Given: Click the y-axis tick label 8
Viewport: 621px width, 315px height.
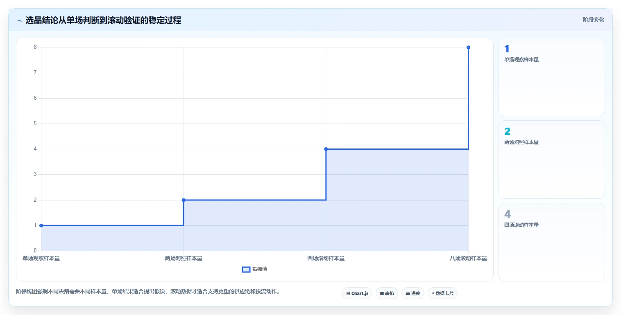Looking at the screenshot, I should 35,47.
